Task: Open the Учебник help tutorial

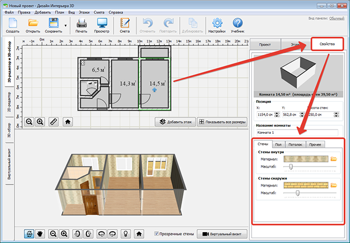Action: coord(237,25)
